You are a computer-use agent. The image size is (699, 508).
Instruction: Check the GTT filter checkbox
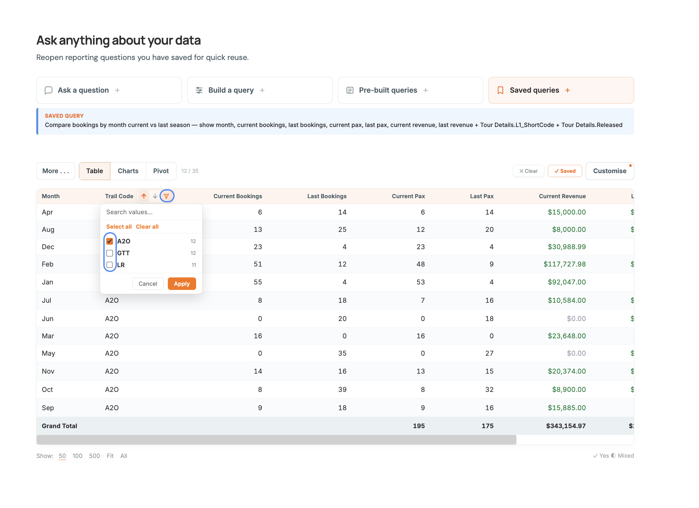pyautogui.click(x=110, y=253)
